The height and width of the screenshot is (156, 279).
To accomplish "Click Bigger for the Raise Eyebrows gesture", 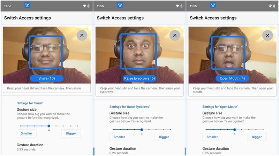I will [164, 137].
